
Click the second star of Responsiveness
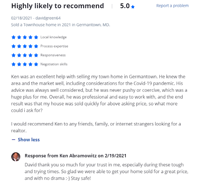tap(19, 55)
